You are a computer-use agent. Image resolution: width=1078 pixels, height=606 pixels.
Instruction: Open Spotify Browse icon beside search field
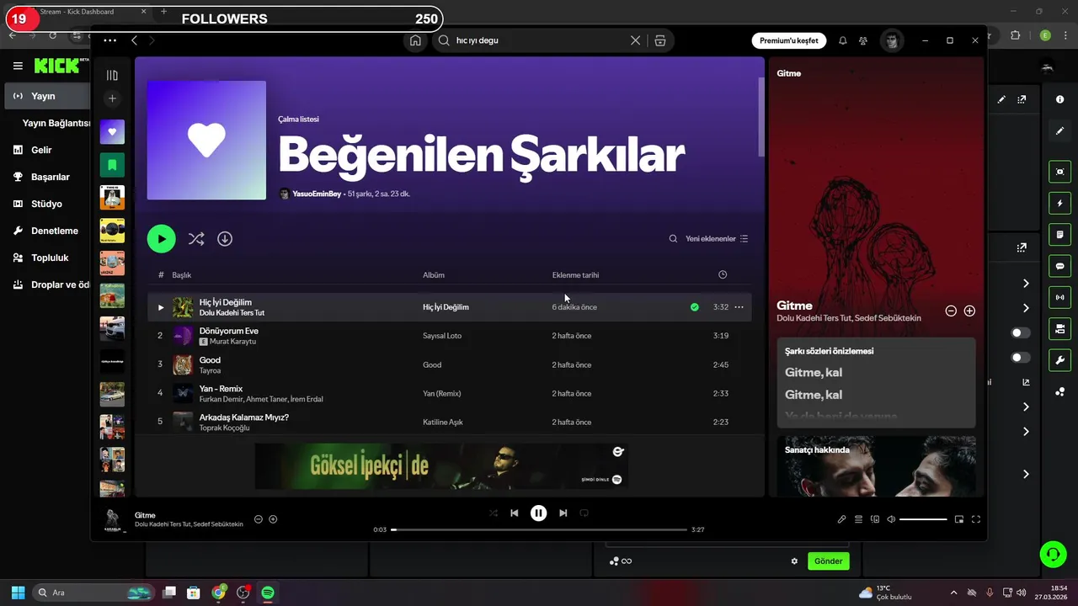click(660, 40)
